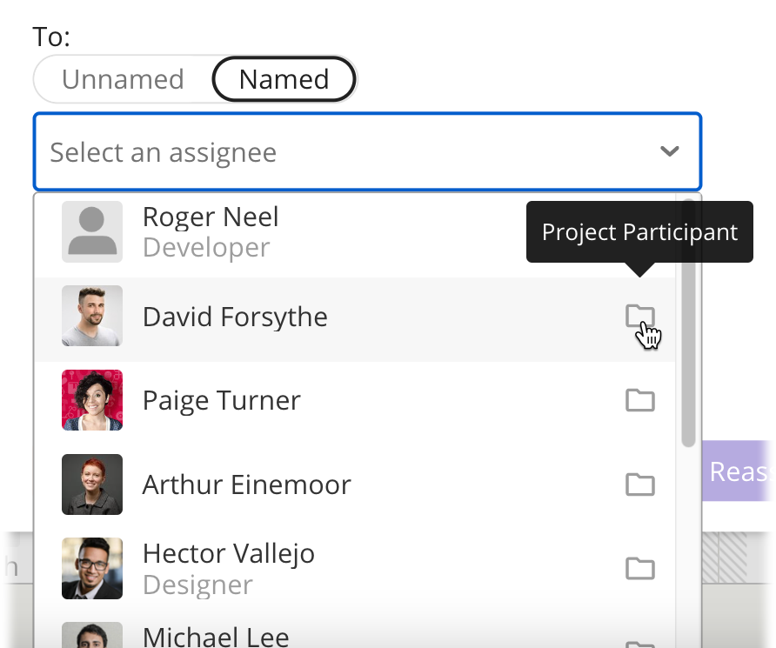The height and width of the screenshot is (648, 776).
Task: Click Roger Neel's placeholder avatar icon
Action: coord(92,232)
